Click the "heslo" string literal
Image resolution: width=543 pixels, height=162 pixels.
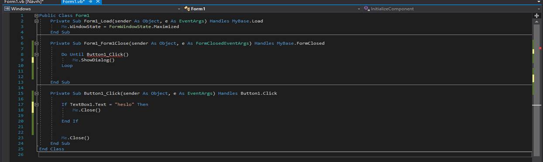point(124,105)
